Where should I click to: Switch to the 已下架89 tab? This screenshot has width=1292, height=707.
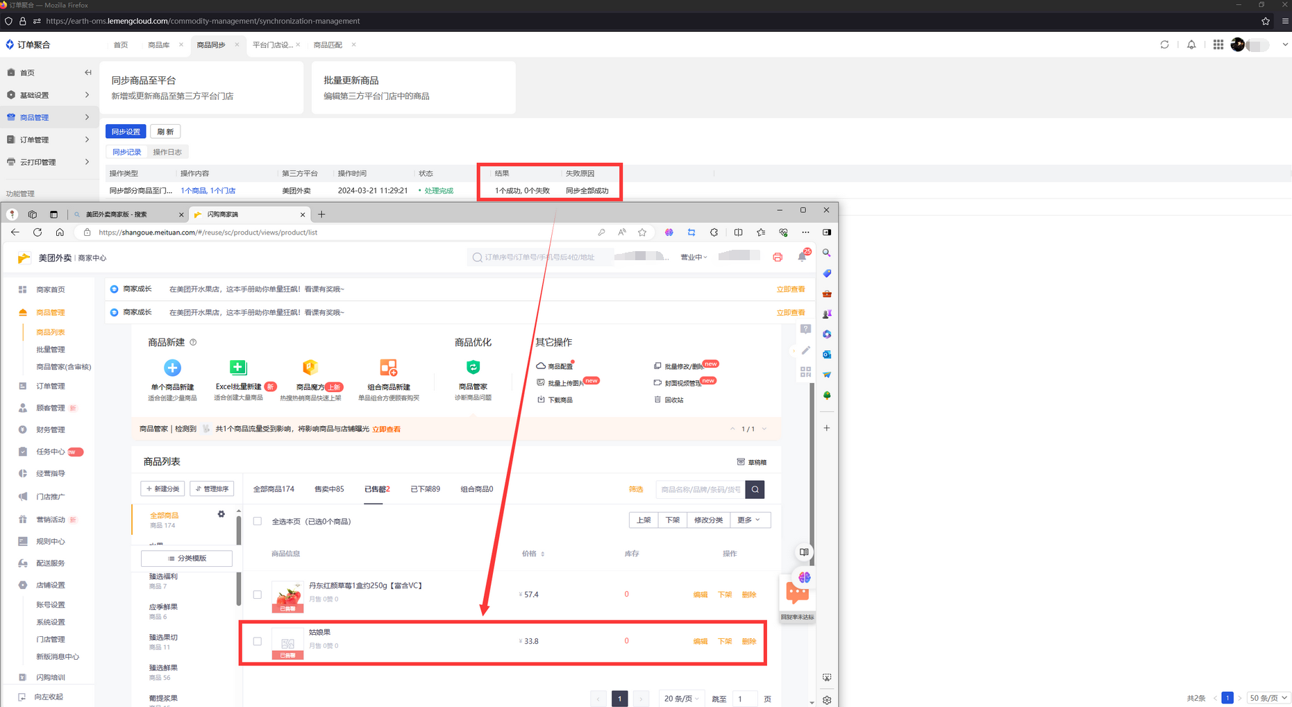coord(425,489)
